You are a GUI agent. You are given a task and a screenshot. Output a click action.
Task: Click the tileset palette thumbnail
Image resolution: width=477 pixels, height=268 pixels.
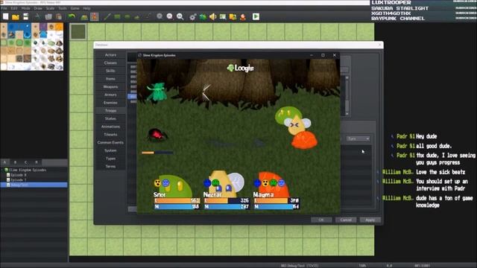pos(32,46)
